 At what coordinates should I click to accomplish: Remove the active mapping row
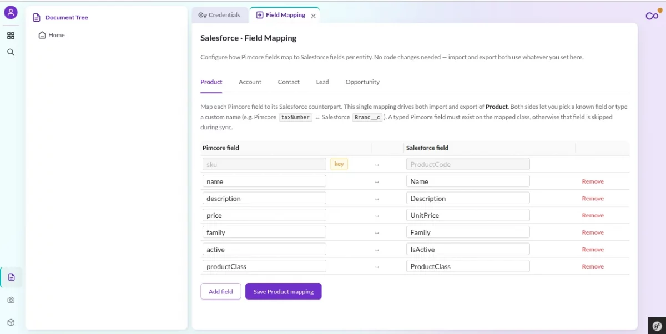coord(593,250)
